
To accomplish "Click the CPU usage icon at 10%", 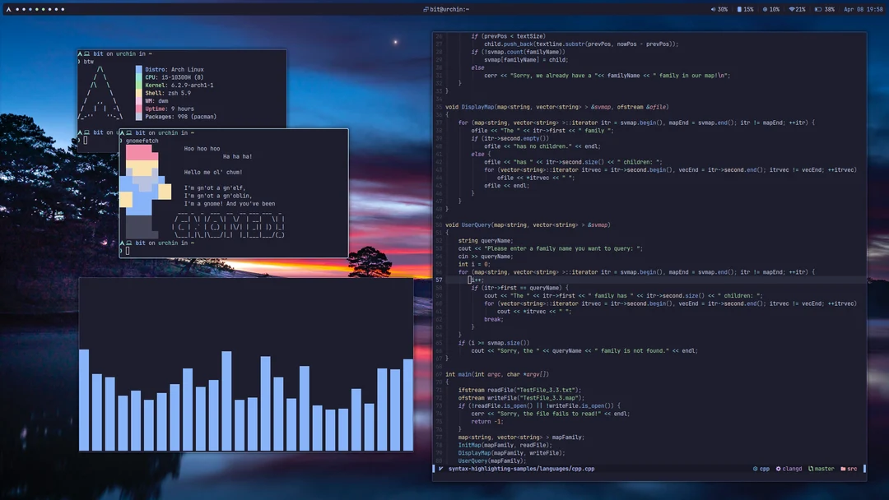I will pyautogui.click(x=766, y=8).
